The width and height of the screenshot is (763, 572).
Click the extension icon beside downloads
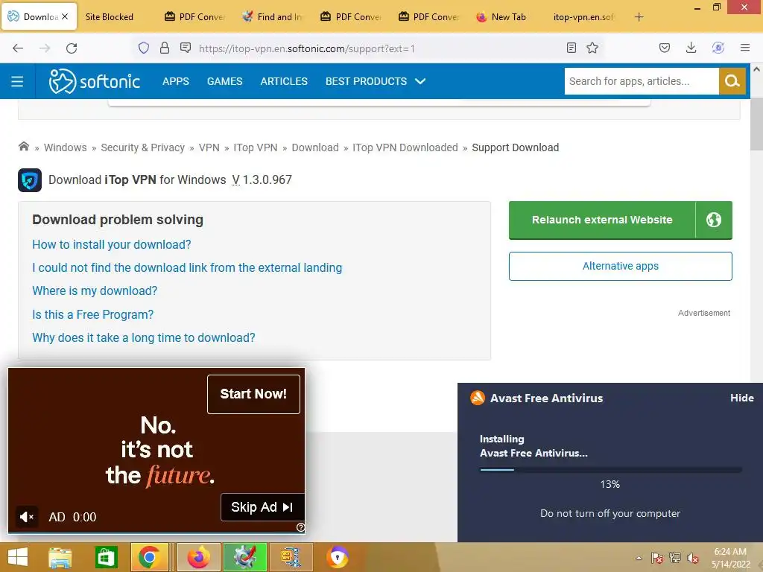click(x=718, y=48)
